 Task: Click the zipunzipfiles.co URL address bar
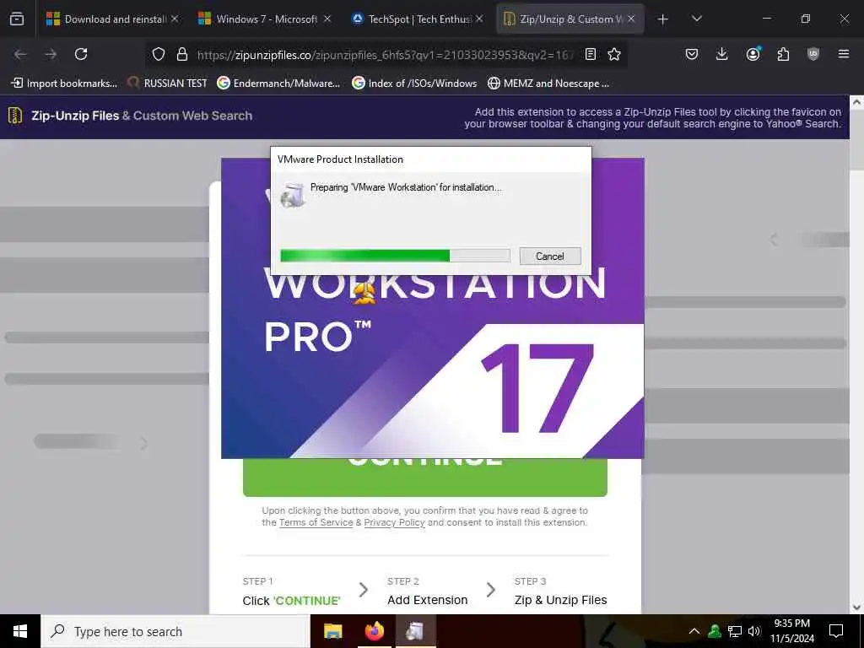pos(385,55)
